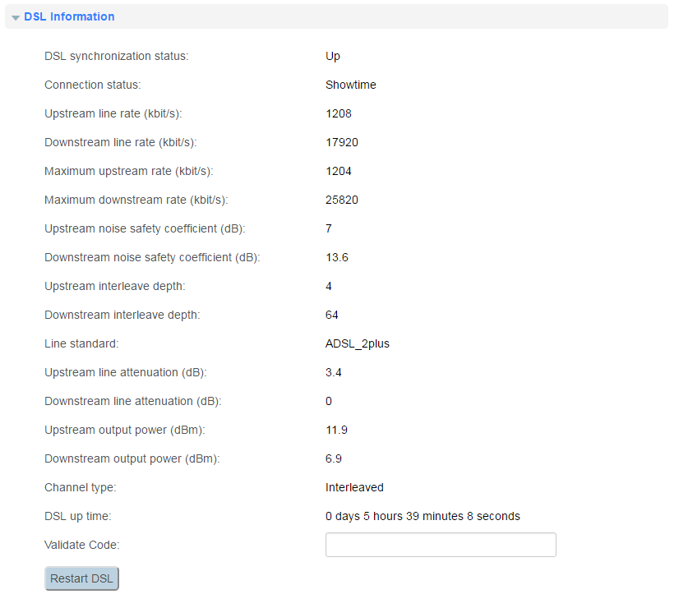The image size is (679, 608).
Task: Click the upstream line rate value 1208
Action: coord(338,113)
